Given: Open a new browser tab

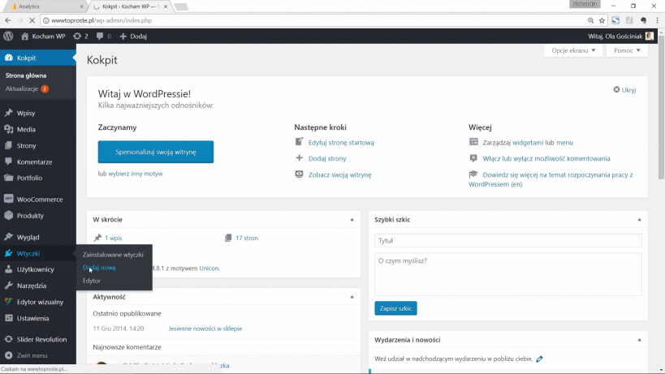Looking at the screenshot, I should pos(181,6).
